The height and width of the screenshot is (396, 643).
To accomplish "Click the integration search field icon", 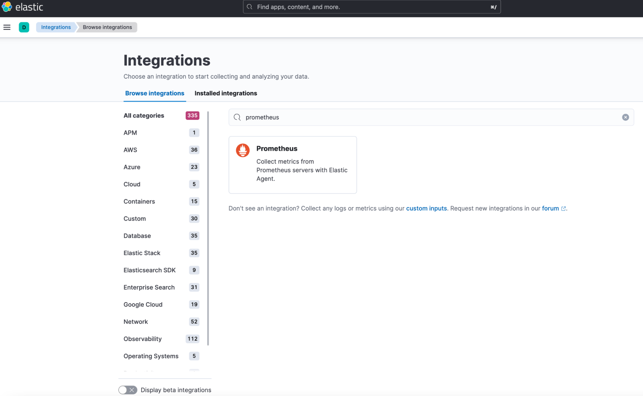I will [x=237, y=117].
